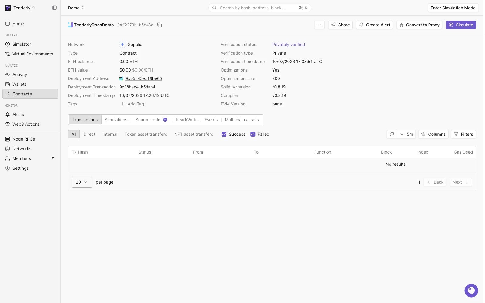Open Web3 Actions from the sidebar

coord(30,124)
